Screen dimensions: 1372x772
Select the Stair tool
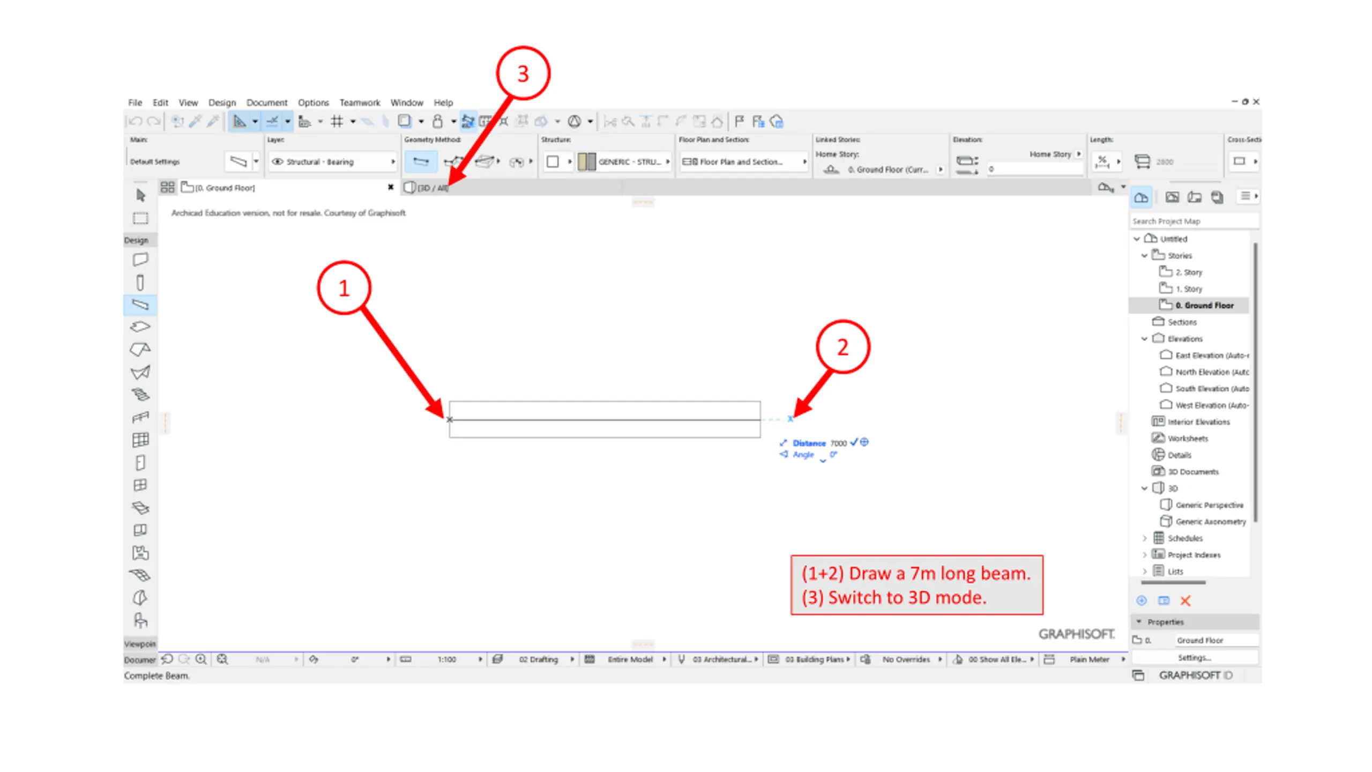(140, 395)
